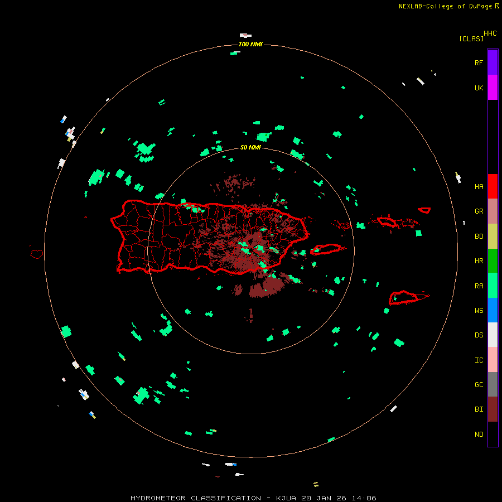Select the GR pink-brown legend swatch
This screenshot has width=502, height=502.
[x=493, y=211]
